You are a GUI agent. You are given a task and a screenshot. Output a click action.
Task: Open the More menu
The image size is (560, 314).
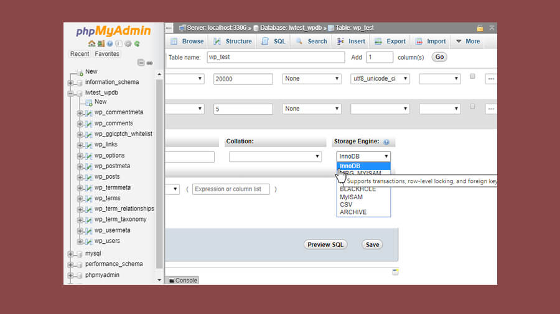click(x=468, y=42)
